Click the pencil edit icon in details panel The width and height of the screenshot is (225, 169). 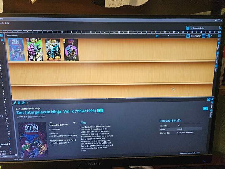click(15, 102)
